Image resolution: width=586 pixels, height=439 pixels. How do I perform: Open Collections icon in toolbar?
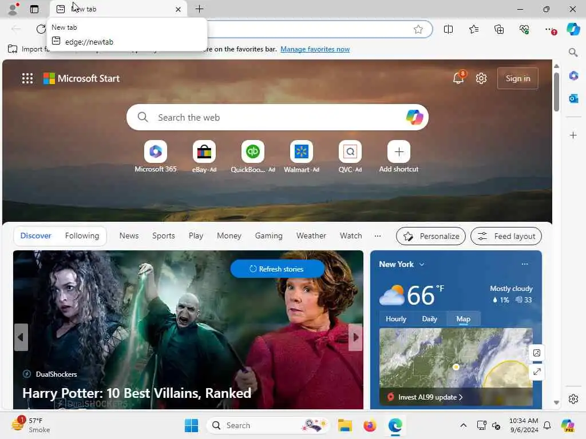pos(499,30)
